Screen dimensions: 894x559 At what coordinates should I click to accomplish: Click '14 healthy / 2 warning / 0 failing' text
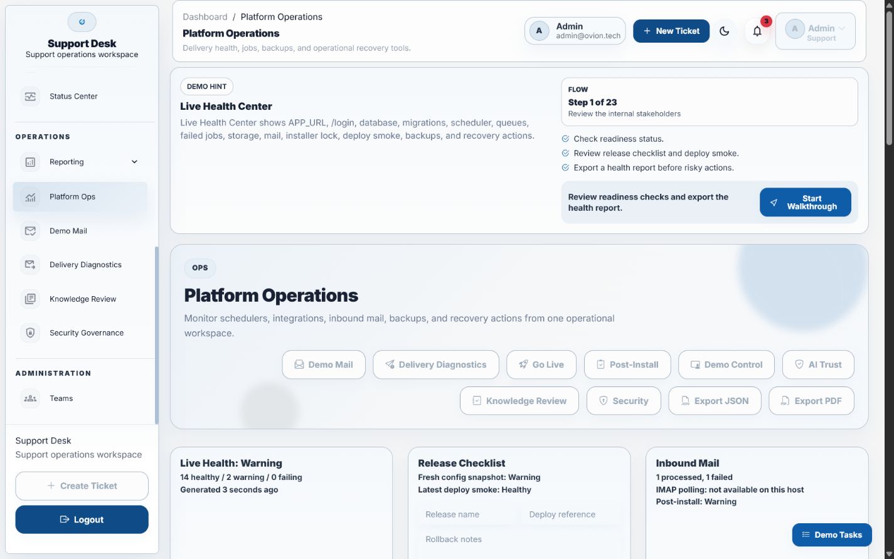pos(241,477)
